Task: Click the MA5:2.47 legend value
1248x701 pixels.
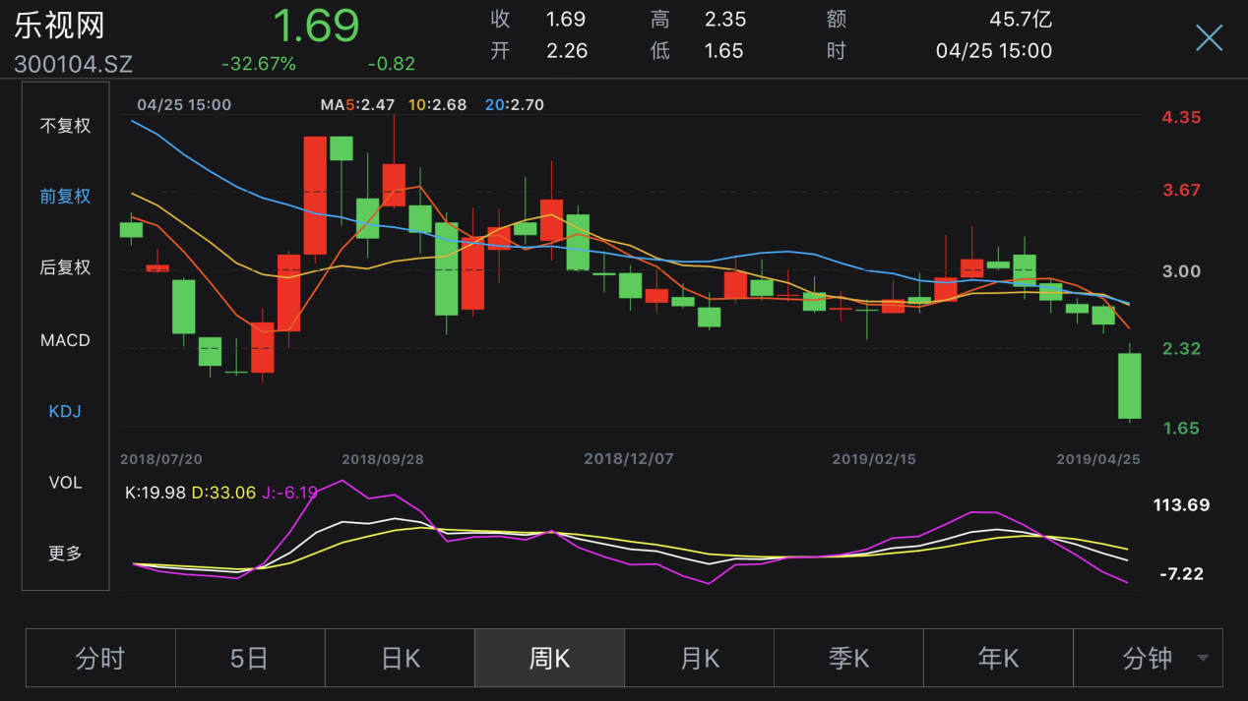Action: tap(357, 104)
